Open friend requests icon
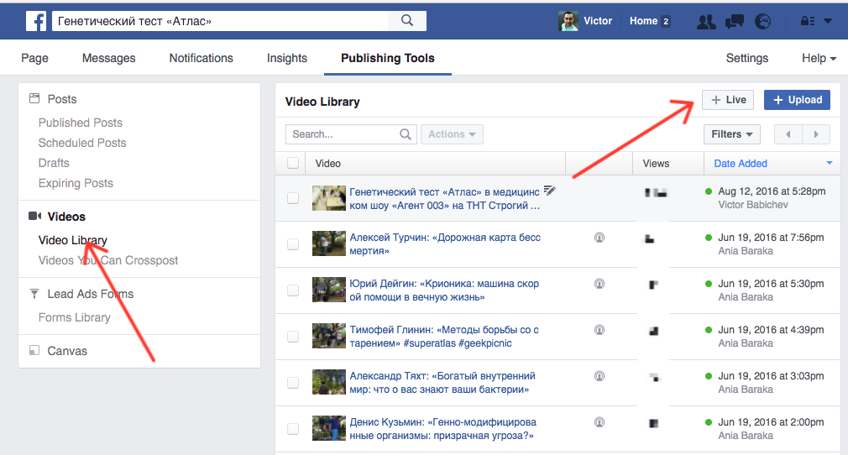This screenshot has height=455, width=848. click(706, 21)
